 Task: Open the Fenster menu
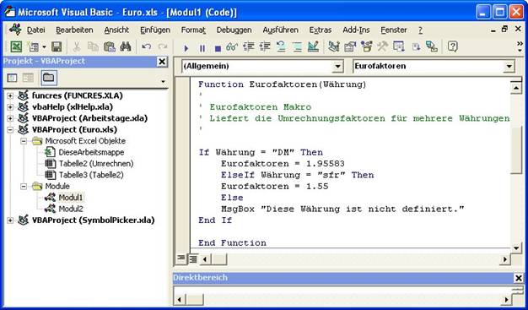click(394, 30)
